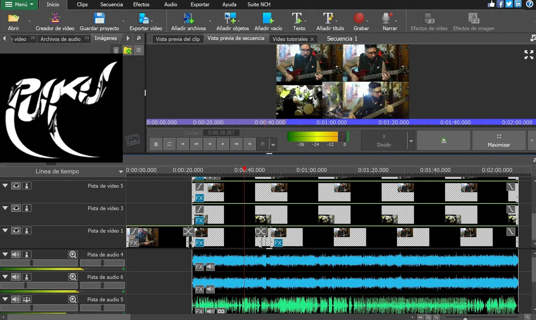Mute Pista de audio 6 speaker toggle
This screenshot has width=536, height=320.
click(x=16, y=277)
